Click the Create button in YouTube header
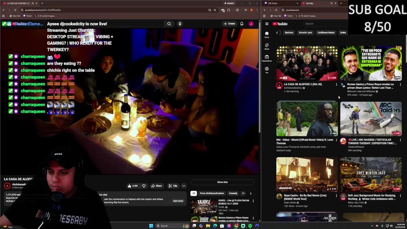 click(x=229, y=24)
